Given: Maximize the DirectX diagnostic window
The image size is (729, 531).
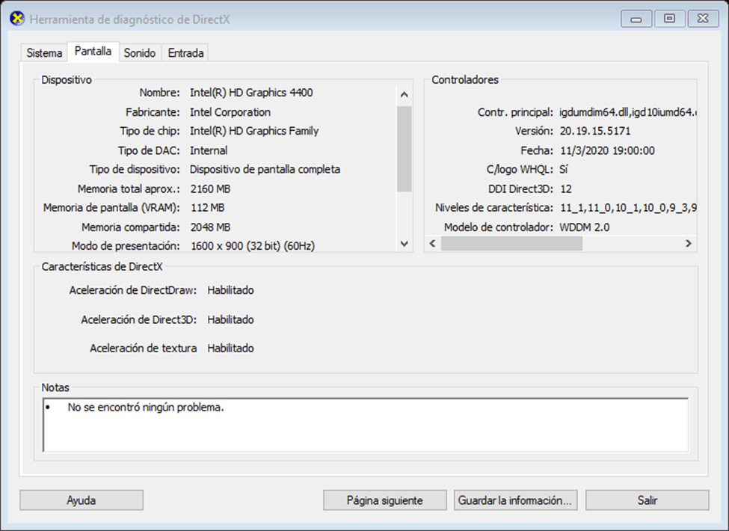Looking at the screenshot, I should point(669,19).
